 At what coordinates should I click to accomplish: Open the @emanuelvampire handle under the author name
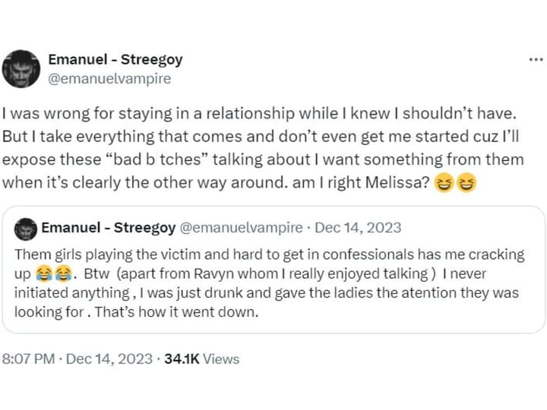tap(109, 77)
